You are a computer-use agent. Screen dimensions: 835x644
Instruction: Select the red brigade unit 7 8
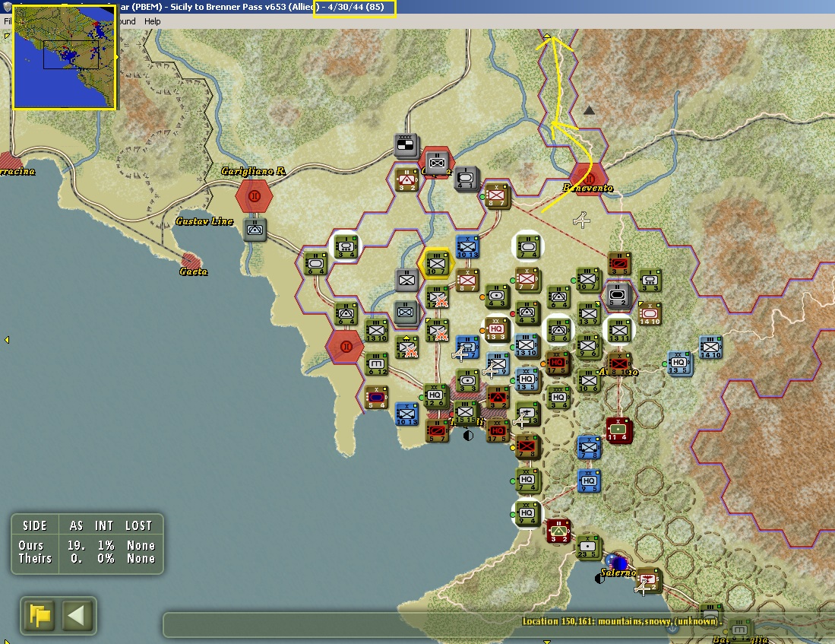527,446
